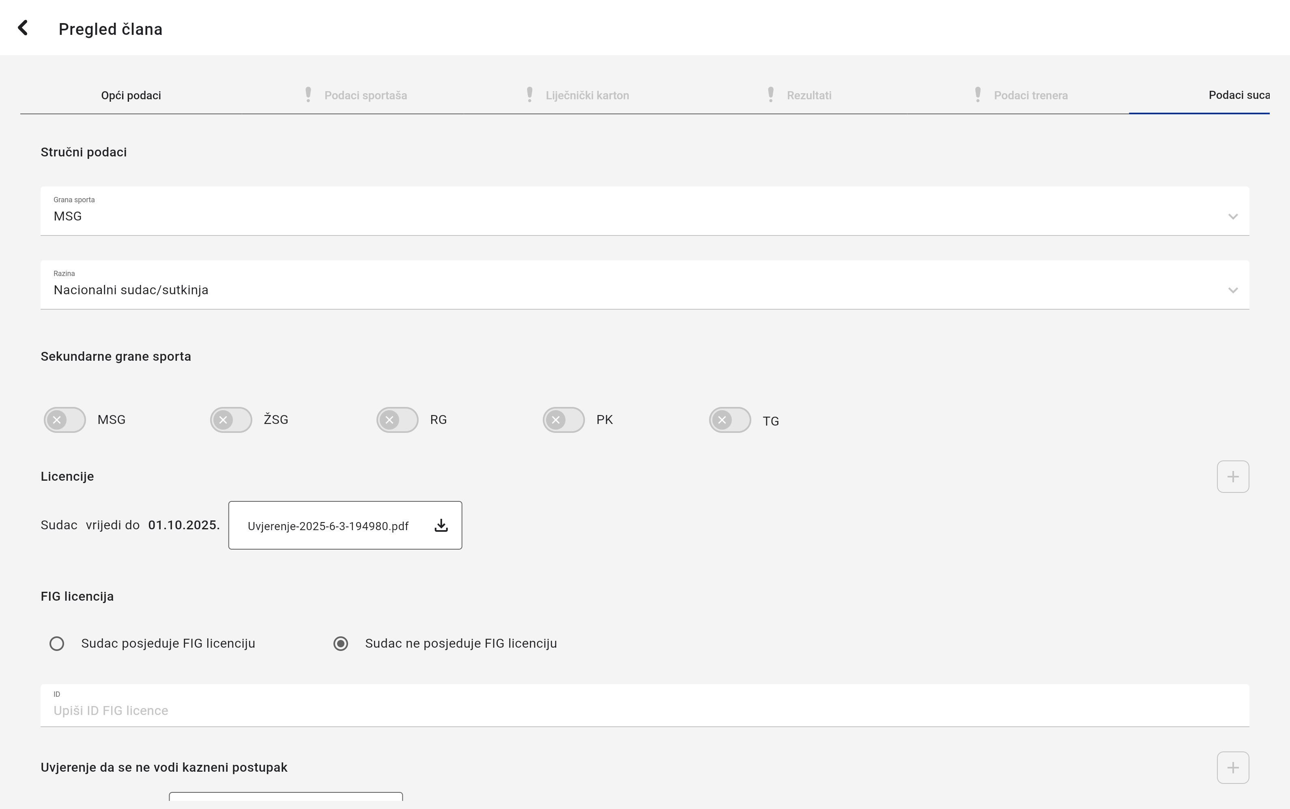Enable the MSG secondary sport toggle
Viewport: 1290px width, 809px height.
[65, 420]
